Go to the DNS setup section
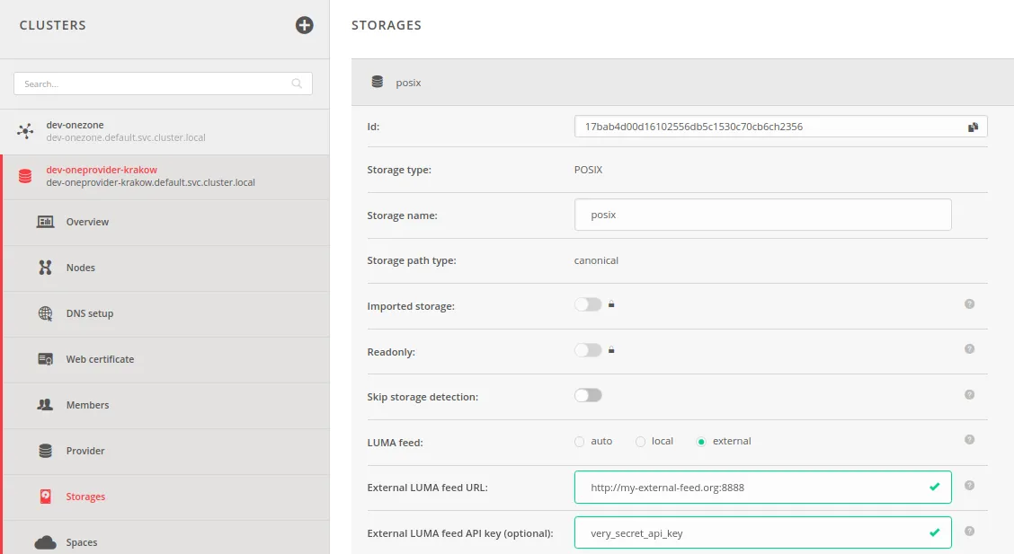1014x554 pixels. click(x=90, y=313)
